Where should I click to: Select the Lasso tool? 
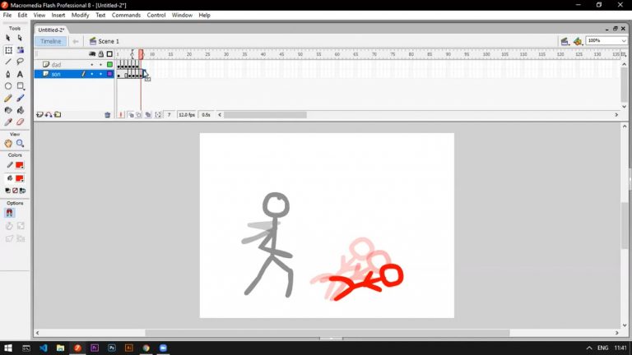pyautogui.click(x=20, y=62)
